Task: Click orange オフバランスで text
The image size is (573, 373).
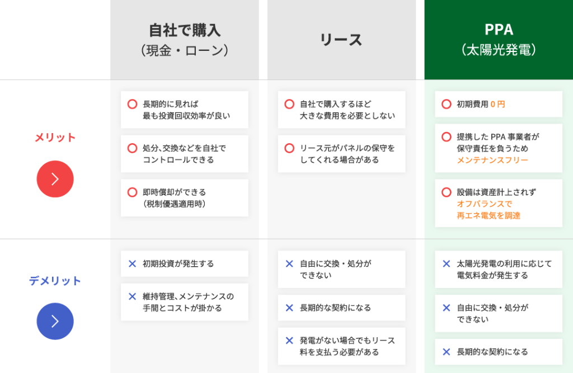Action: [x=484, y=204]
